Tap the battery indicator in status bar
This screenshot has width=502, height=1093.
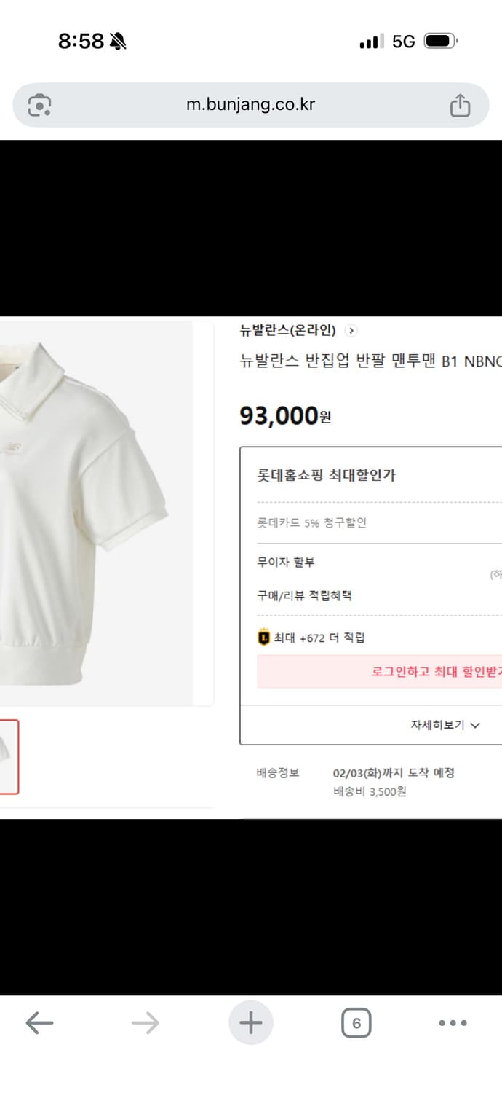439,42
